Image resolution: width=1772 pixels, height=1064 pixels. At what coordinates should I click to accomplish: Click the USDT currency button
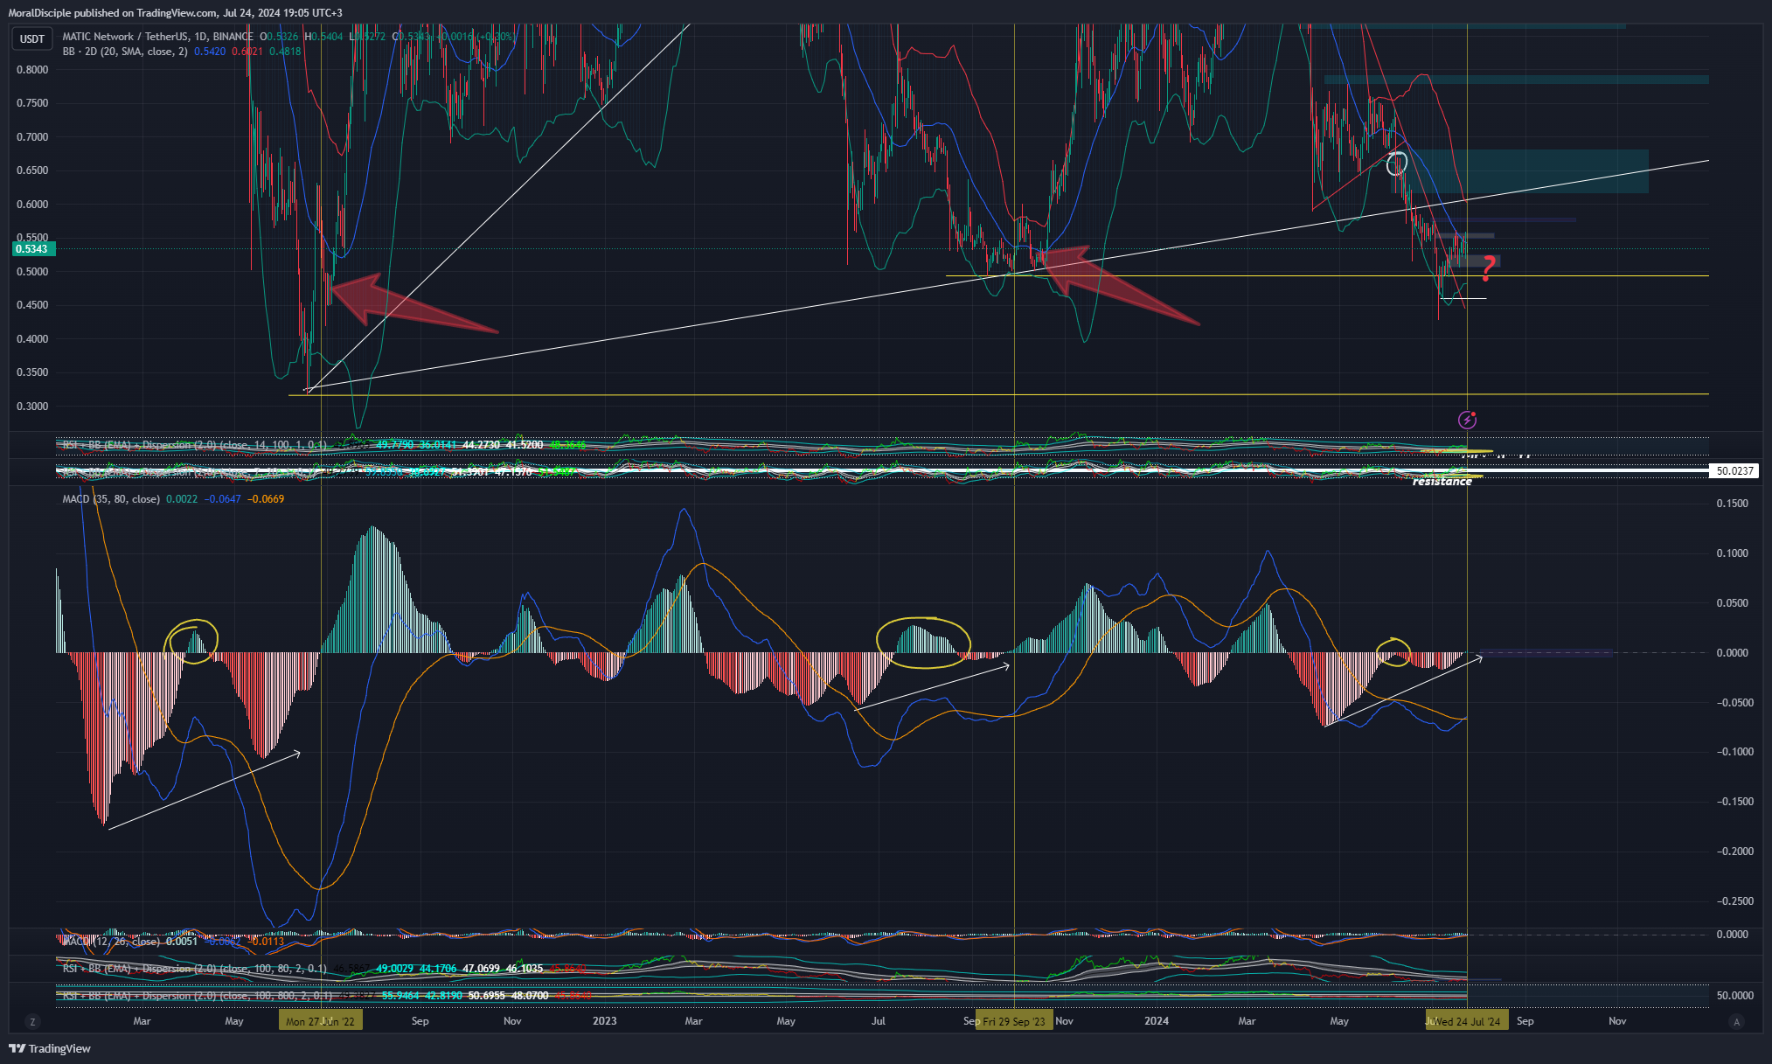point(32,38)
